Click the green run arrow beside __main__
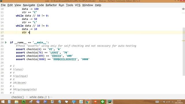Image resolution: width=185 pixels, height=104 pixels. point(6,42)
